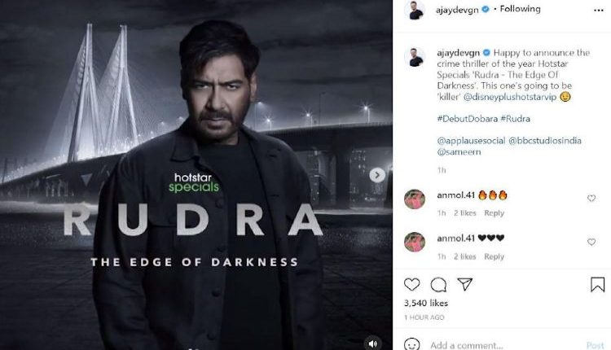Like the post with heart icon
The image size is (611, 350).
pos(411,285)
